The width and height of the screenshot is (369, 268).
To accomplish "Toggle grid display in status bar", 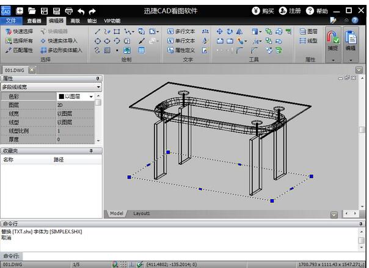I will tap(123, 264).
